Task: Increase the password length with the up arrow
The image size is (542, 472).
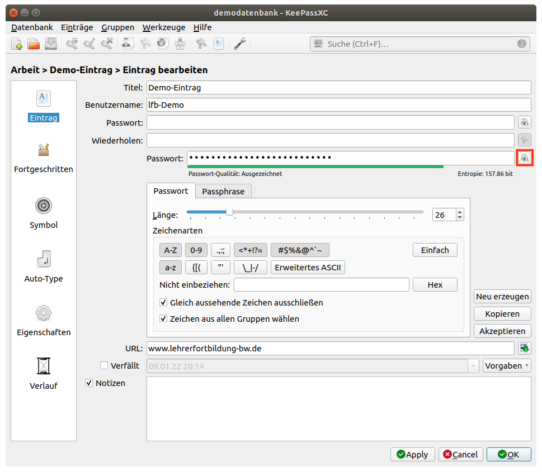Action: pyautogui.click(x=460, y=212)
